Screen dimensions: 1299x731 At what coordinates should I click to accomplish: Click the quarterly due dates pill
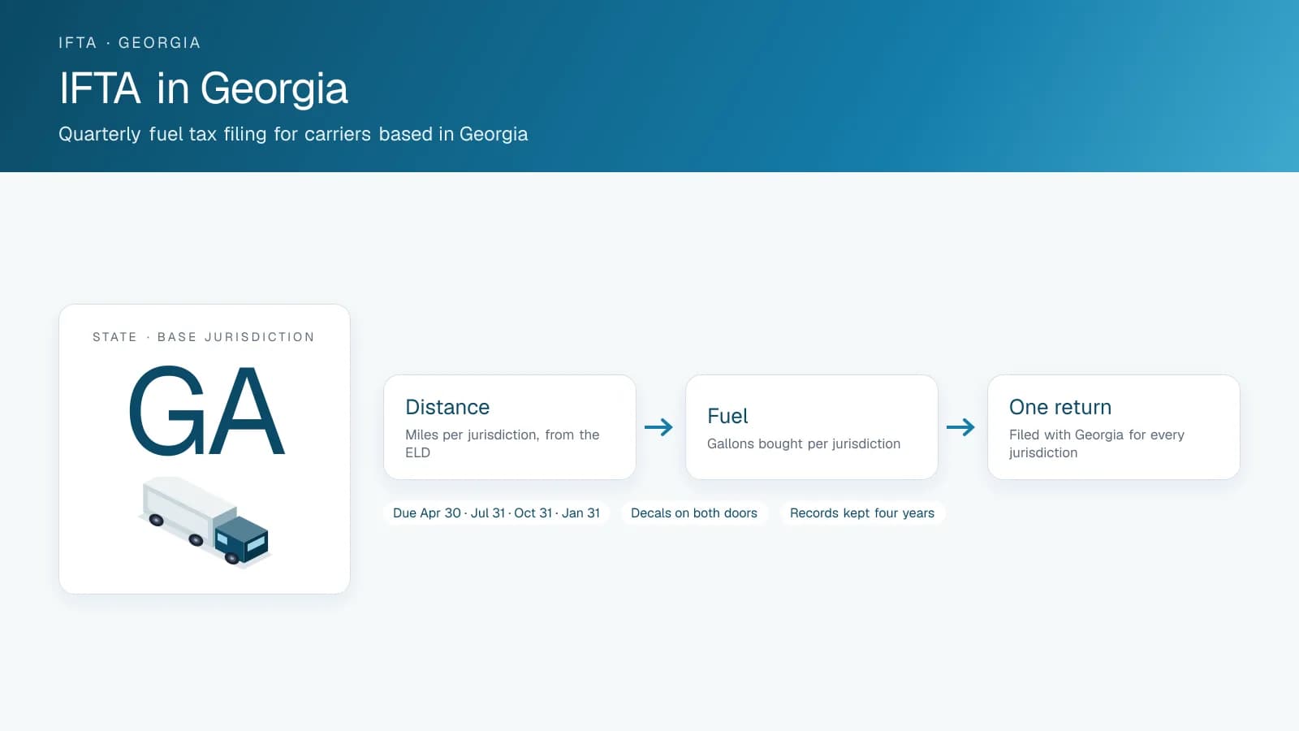pyautogui.click(x=497, y=513)
